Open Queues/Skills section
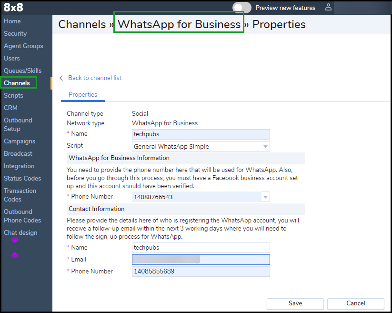The width and height of the screenshot is (392, 313). [x=22, y=71]
